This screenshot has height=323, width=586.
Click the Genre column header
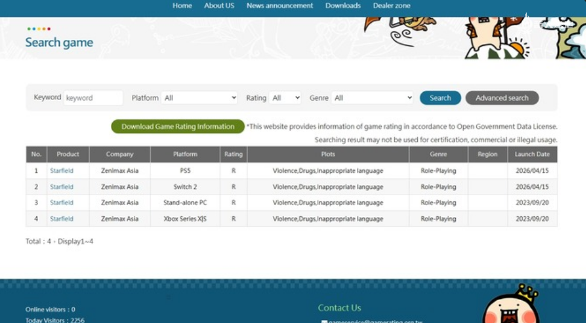438,154
